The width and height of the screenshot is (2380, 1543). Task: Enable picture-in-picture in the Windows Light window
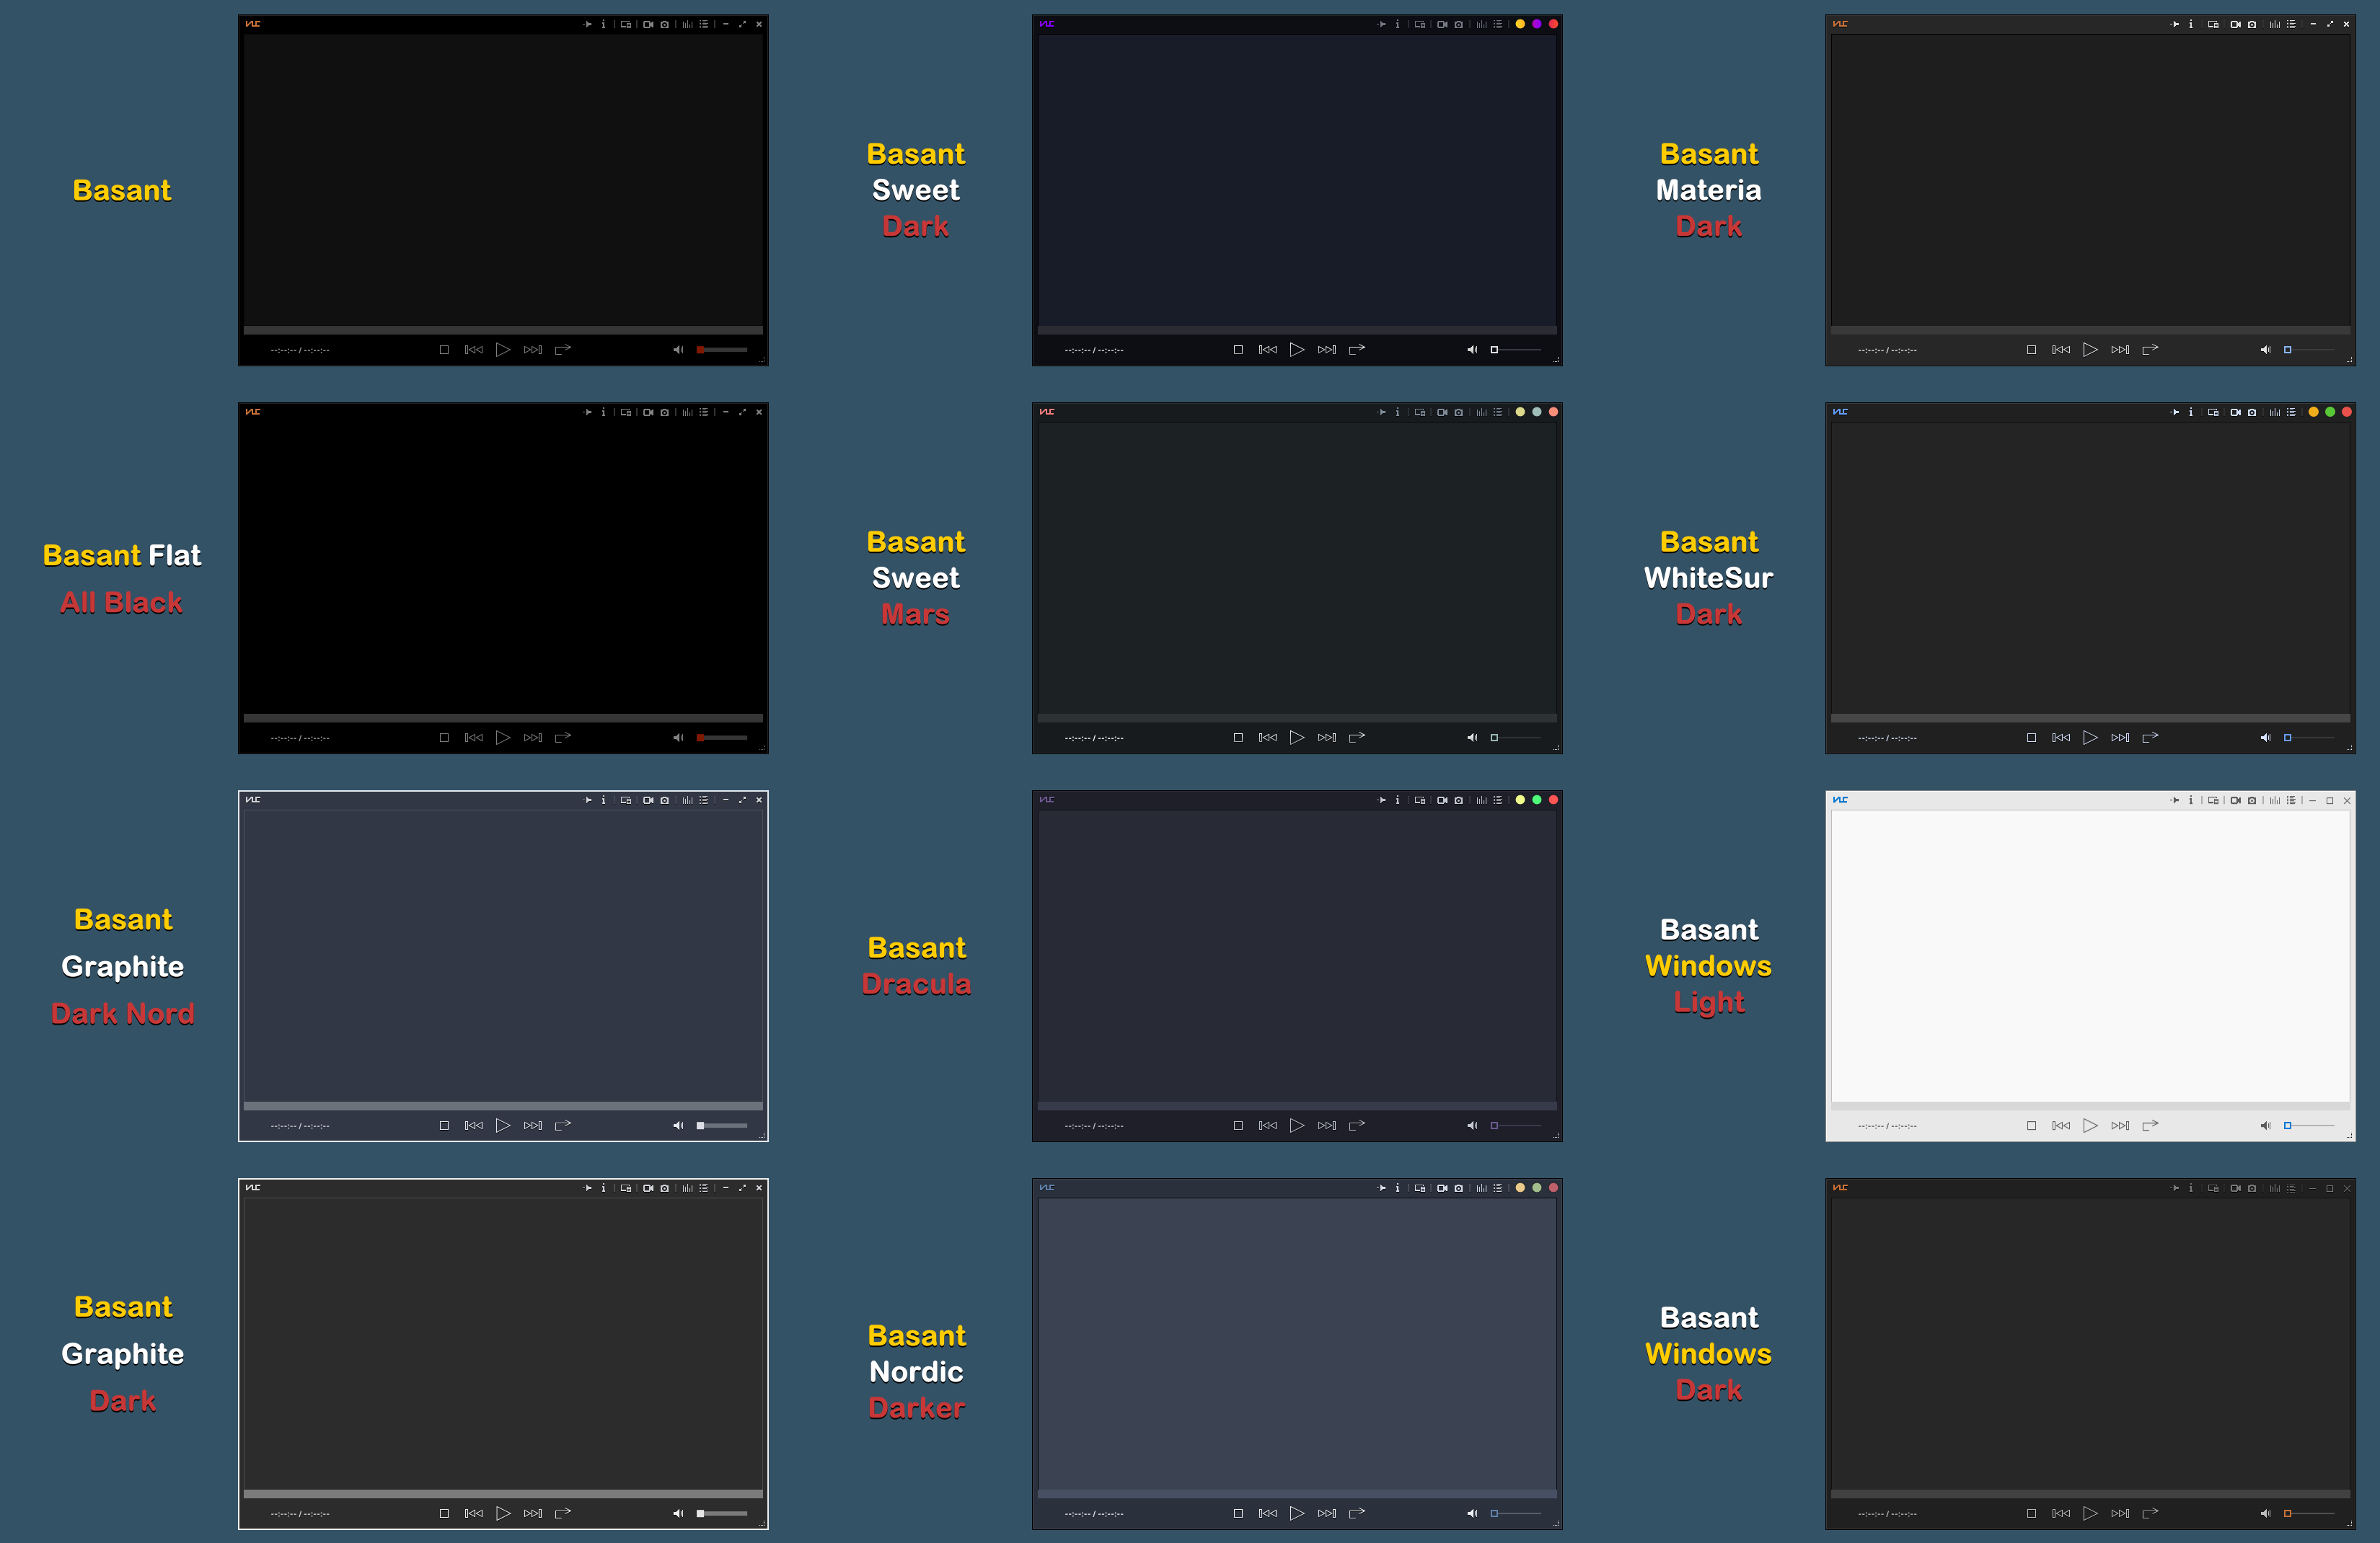(x=2213, y=799)
